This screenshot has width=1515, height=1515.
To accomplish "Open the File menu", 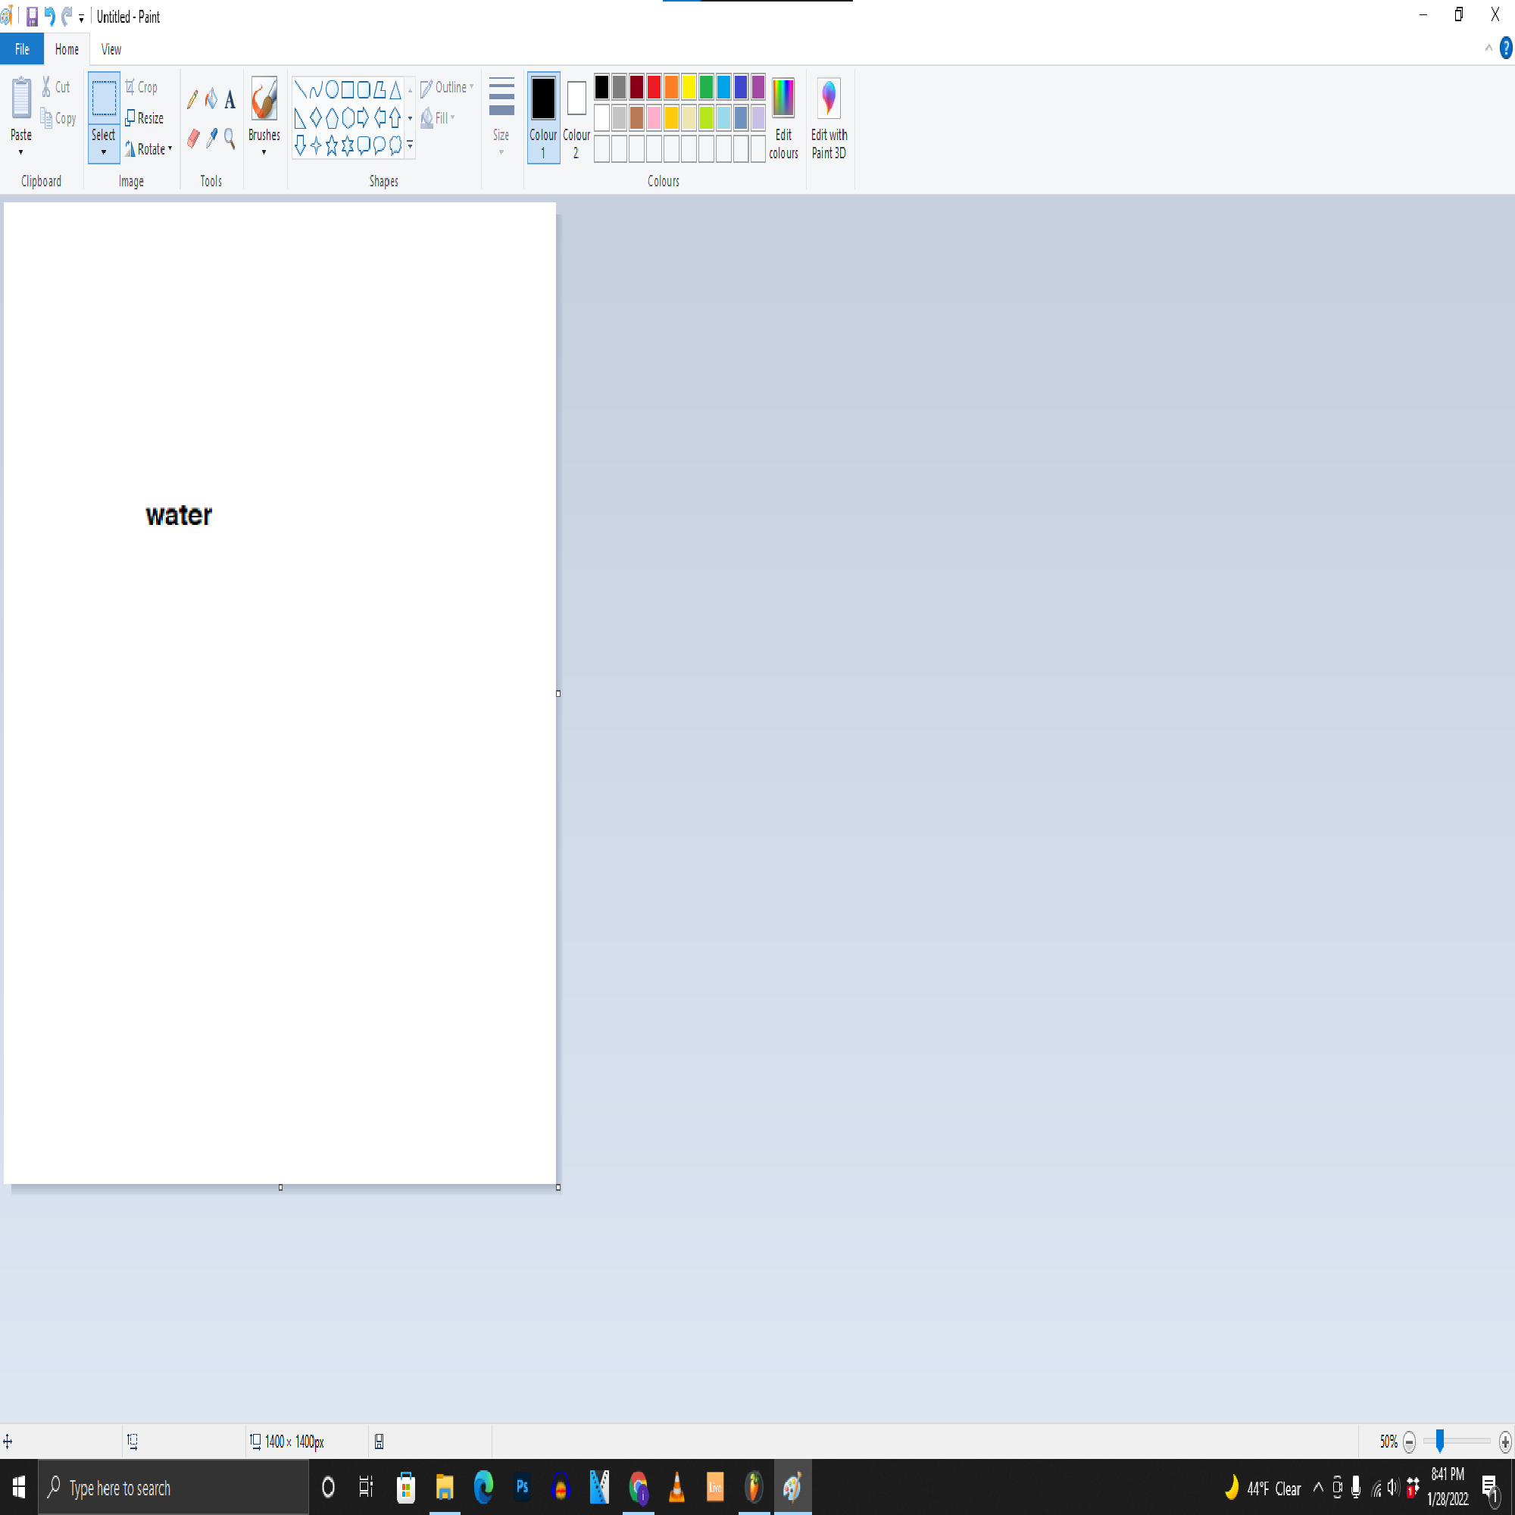I will tap(22, 49).
